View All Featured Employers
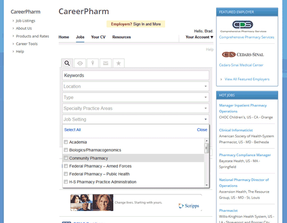 247,79
